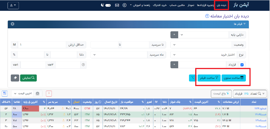
Task: Click the option-key icon button
Action: [193, 78]
